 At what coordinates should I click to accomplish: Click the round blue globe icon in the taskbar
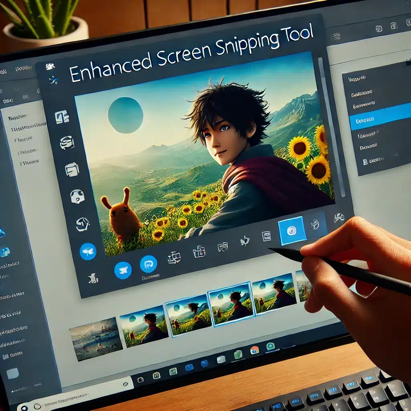pyautogui.click(x=205, y=364)
